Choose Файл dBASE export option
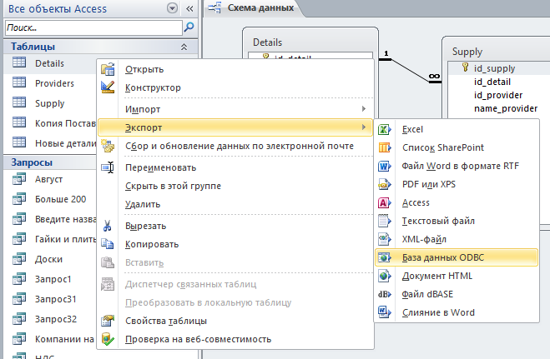 457,294
